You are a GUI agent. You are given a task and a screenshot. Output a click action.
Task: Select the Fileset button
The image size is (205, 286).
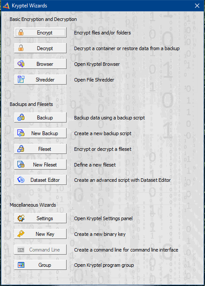click(x=40, y=149)
